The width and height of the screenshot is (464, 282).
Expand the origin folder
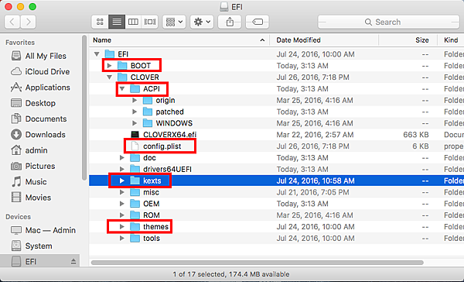click(x=135, y=100)
